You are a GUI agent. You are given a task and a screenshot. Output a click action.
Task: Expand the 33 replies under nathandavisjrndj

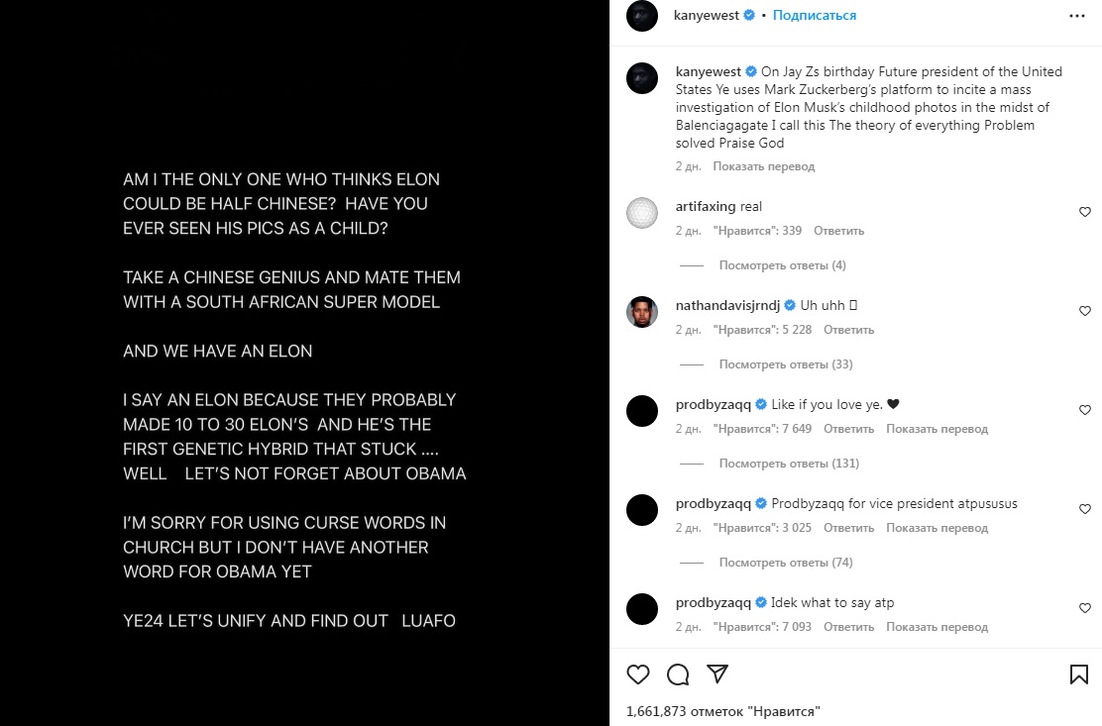click(785, 364)
